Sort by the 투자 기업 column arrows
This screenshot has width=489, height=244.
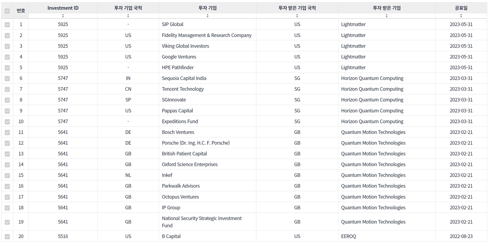(207, 16)
